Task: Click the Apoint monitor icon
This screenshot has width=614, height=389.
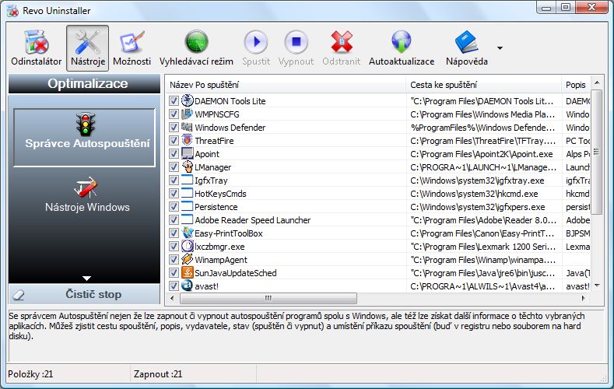Action: pyautogui.click(x=188, y=153)
